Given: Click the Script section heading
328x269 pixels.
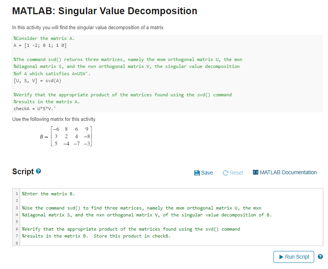Looking at the screenshot, I should pyautogui.click(x=23, y=171).
